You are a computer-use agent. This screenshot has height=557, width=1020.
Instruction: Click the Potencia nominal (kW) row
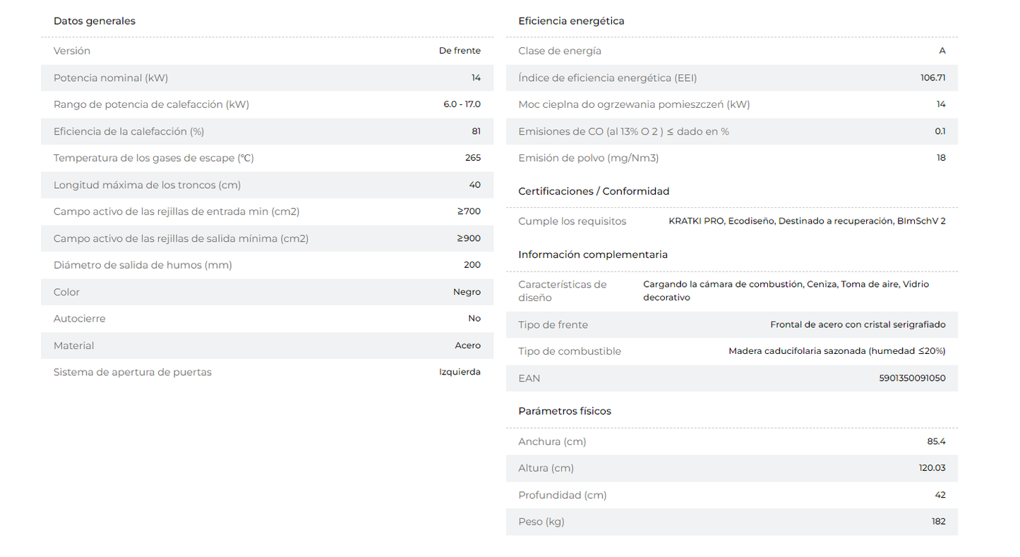[267, 78]
